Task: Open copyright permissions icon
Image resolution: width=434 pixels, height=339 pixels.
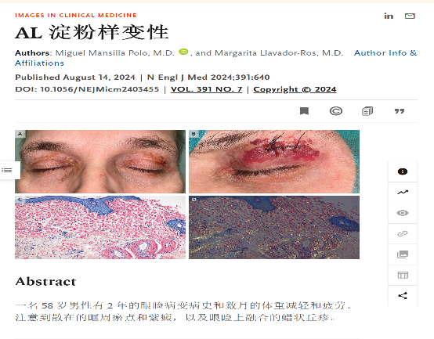Action: 336,111
